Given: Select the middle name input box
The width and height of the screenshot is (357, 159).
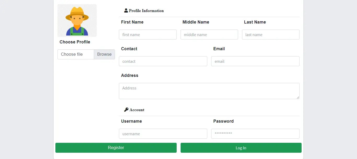Looking at the screenshot, I should click(209, 35).
